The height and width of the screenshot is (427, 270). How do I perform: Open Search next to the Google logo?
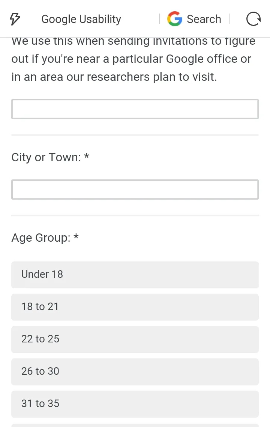(204, 19)
